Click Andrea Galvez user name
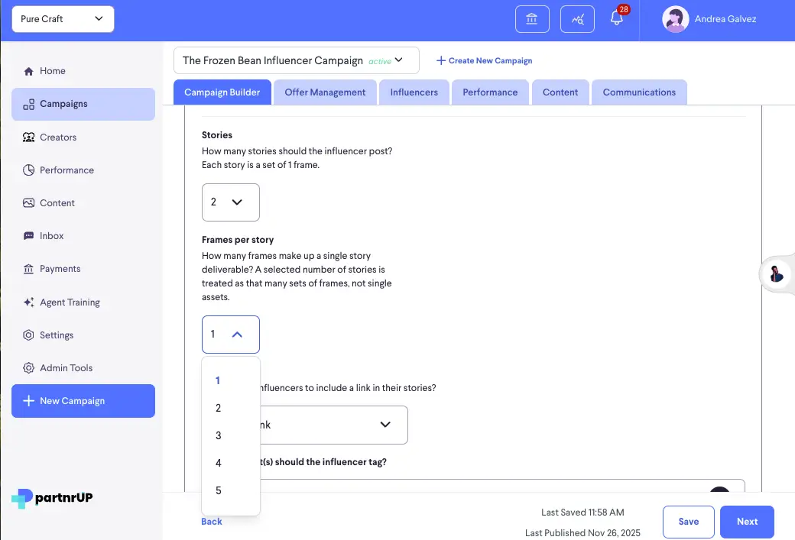Viewport: 795px width, 540px height. [x=725, y=19]
